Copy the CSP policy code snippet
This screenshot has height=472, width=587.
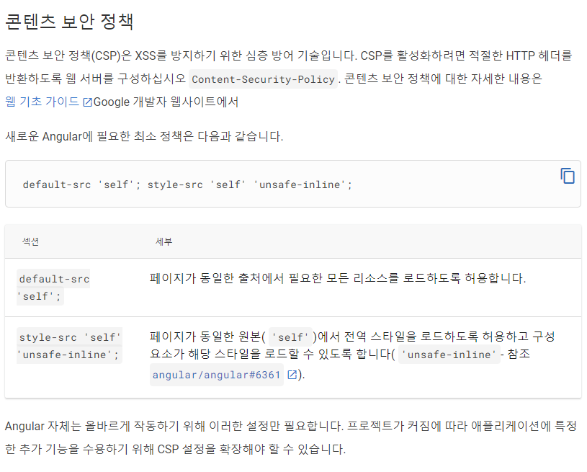coord(567,176)
